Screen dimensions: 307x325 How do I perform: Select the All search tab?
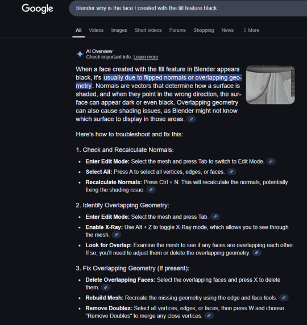(78, 30)
